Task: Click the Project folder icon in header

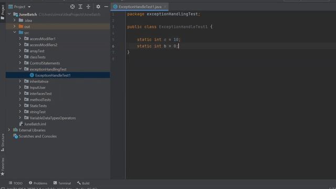Action: point(10,7)
